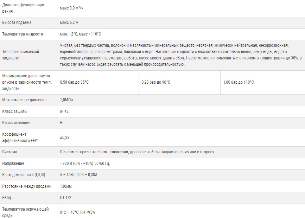The height and width of the screenshot is (218, 305).
Task: Select the 'IP 42' protection class value
Action: tap(64, 111)
